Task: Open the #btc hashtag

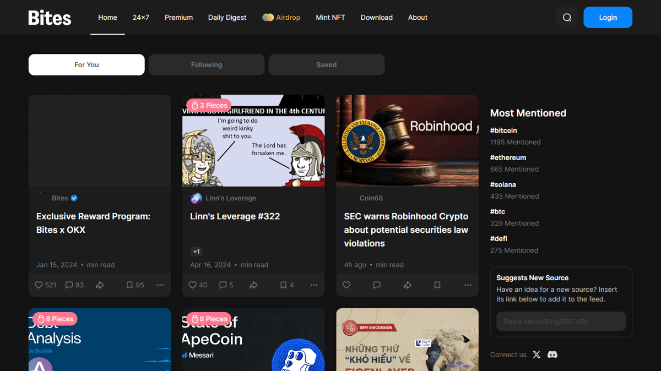Action: click(x=497, y=211)
